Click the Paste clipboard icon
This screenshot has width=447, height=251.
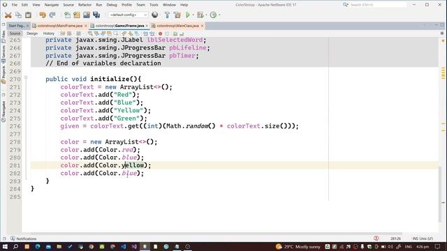(28, 15)
